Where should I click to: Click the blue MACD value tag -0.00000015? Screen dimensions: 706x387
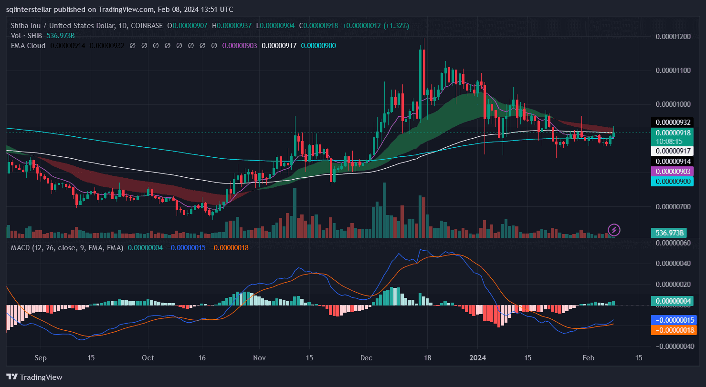click(673, 320)
